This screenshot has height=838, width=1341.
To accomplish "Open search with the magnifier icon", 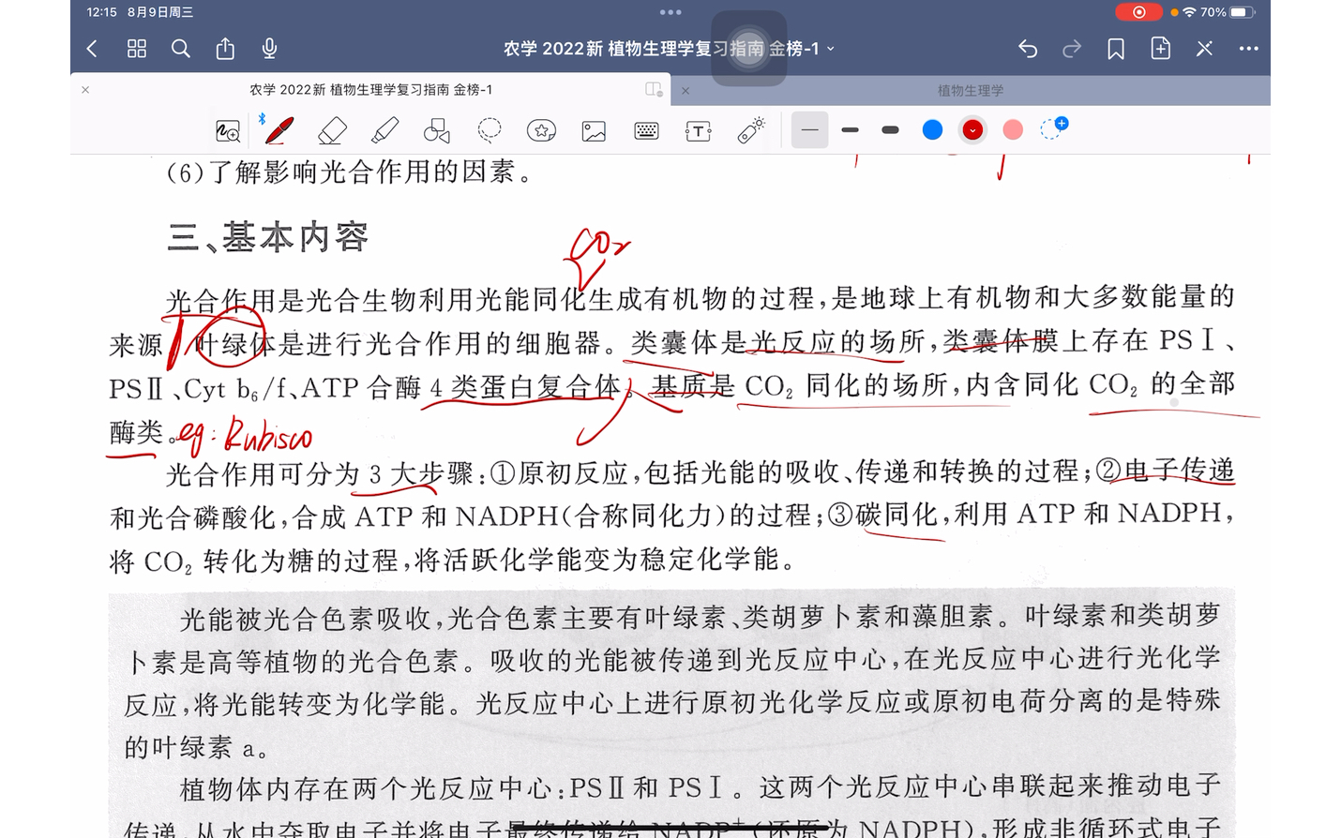I will (181, 49).
